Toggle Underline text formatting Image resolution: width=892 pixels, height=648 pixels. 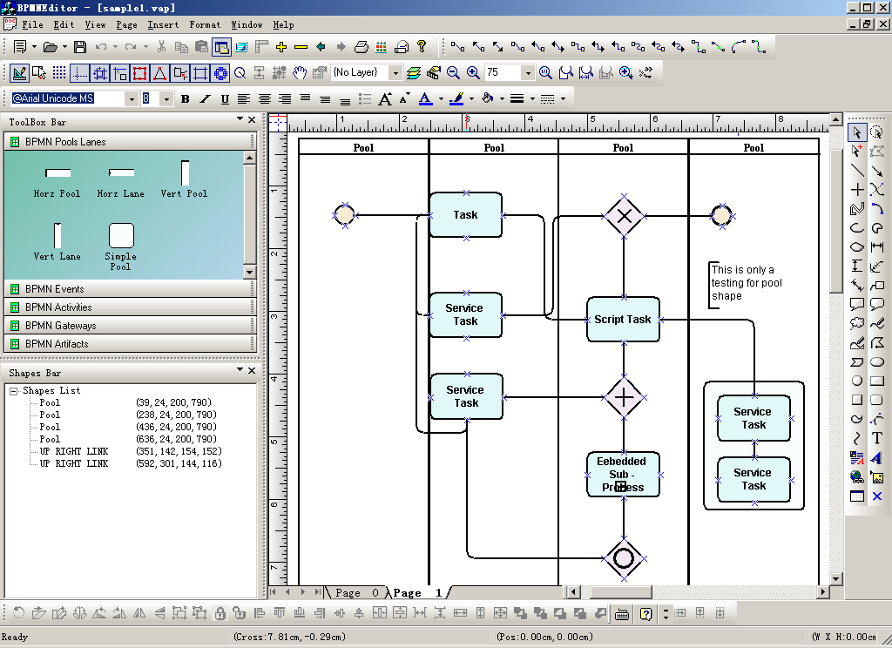[225, 99]
